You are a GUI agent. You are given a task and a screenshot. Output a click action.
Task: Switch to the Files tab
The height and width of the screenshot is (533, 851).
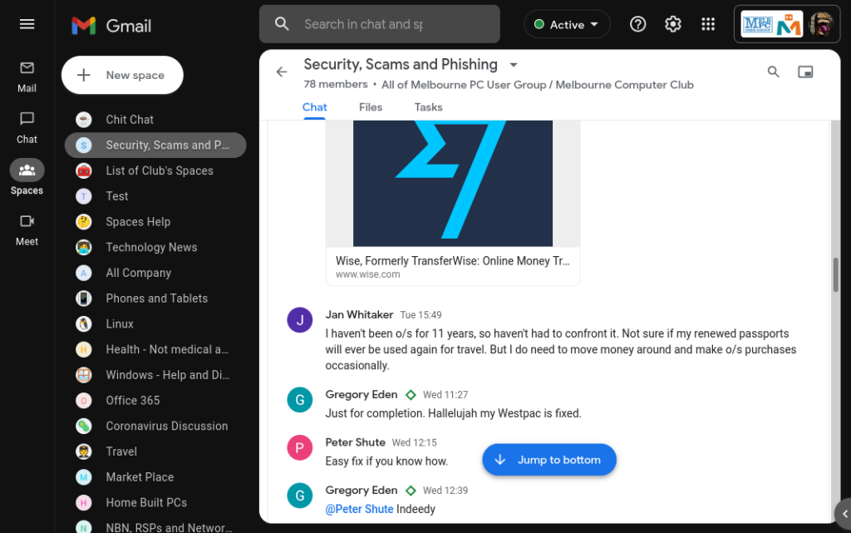tap(371, 107)
